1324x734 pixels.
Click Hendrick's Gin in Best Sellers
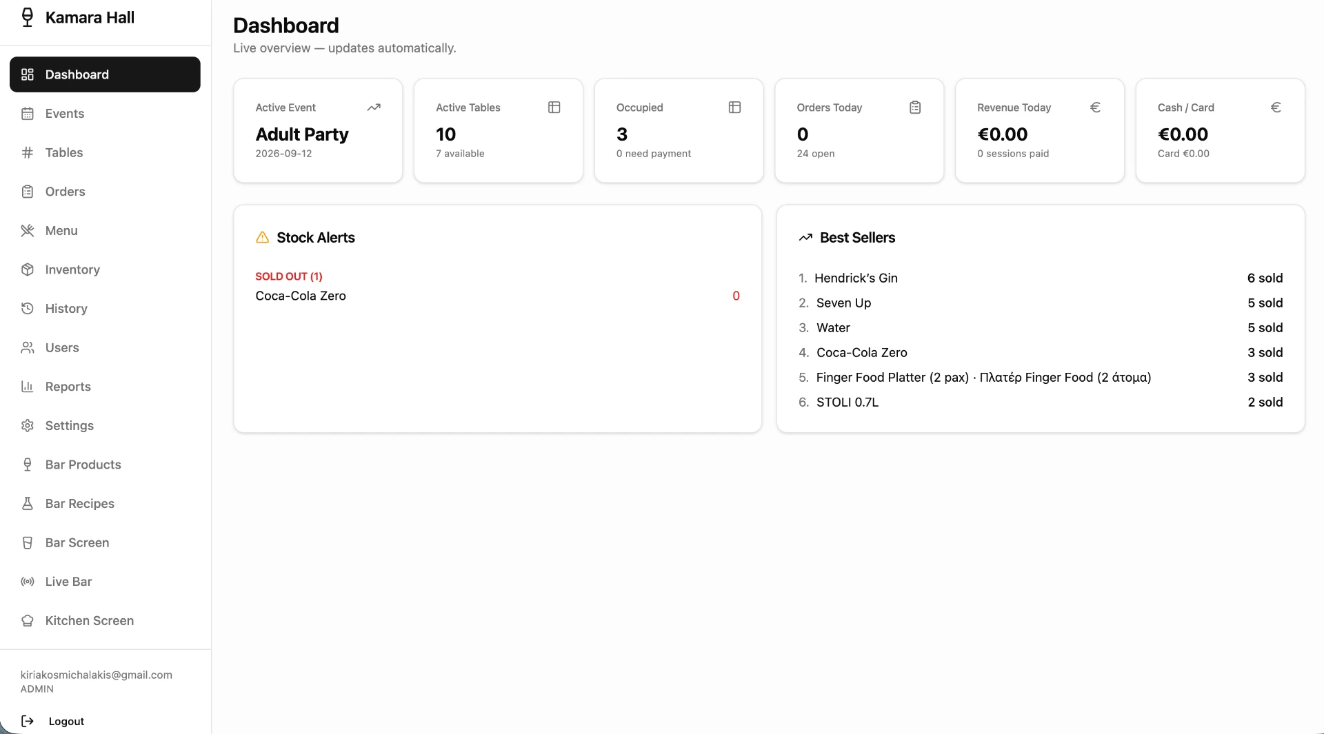856,278
